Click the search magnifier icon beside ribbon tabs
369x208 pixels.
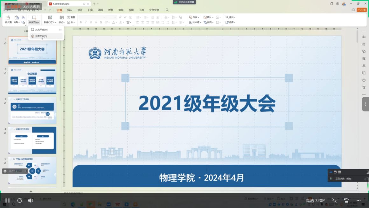click(x=167, y=10)
